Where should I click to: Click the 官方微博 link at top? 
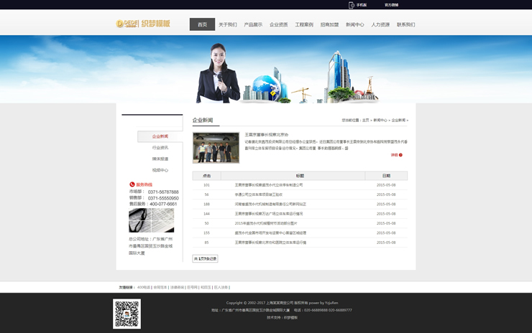pos(391,5)
